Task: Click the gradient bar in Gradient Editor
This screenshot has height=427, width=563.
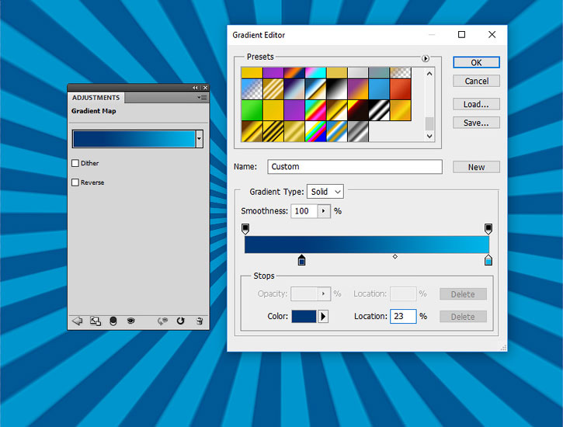Action: coord(367,245)
